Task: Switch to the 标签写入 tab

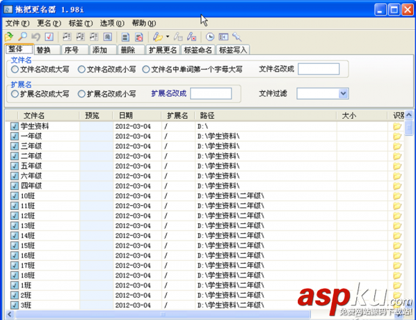Action: (x=233, y=50)
